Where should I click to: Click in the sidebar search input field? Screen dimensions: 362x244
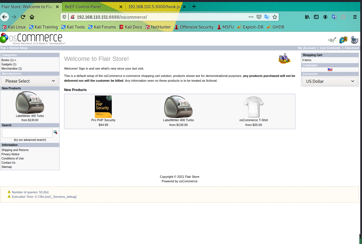pos(27,133)
